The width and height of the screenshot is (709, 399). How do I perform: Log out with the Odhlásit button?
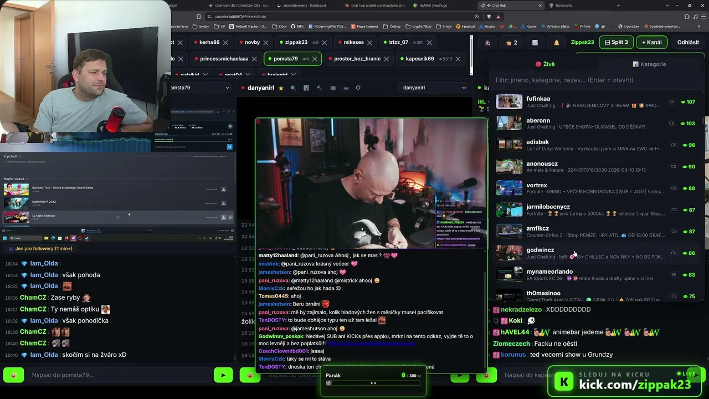pos(688,42)
